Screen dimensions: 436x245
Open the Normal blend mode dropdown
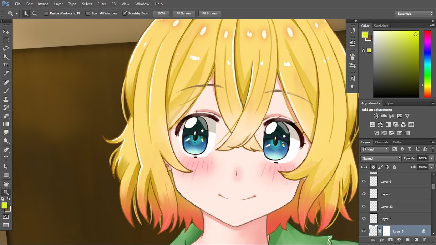[x=381, y=158]
